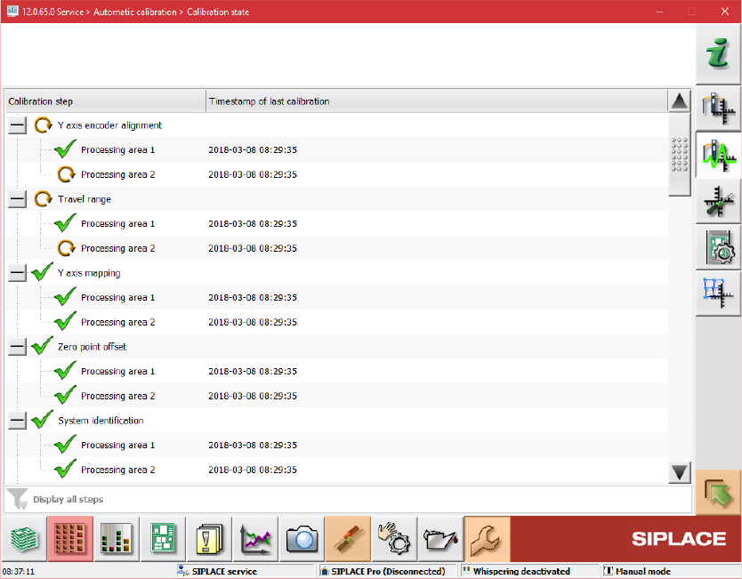Select the gantry calibration icon with axes
This screenshot has height=579, width=742.
point(718,109)
